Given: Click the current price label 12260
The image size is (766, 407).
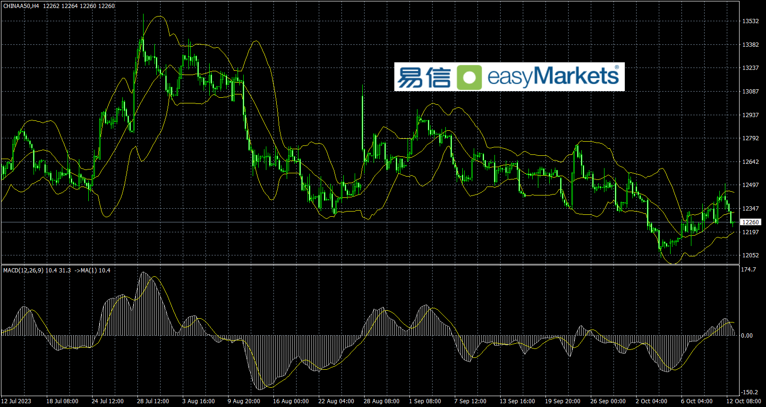Looking at the screenshot, I should tap(750, 222).
